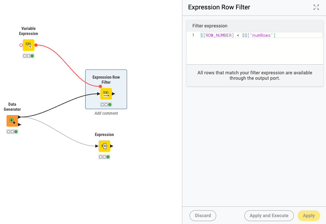Click the Discard button

pyautogui.click(x=203, y=215)
